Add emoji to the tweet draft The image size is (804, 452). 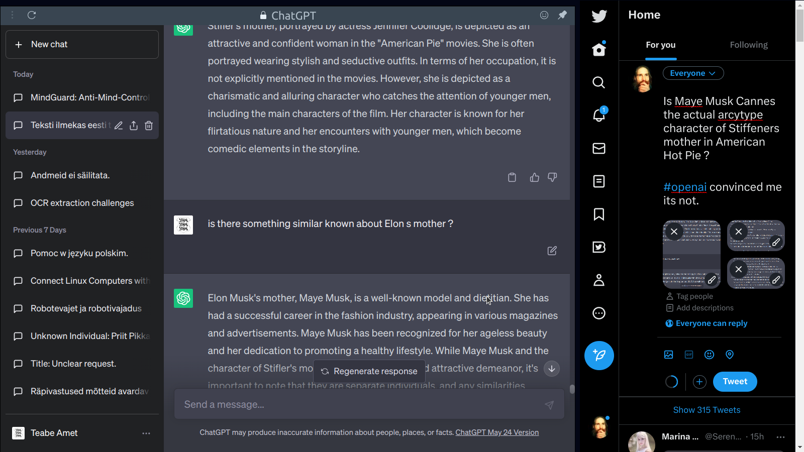click(709, 355)
